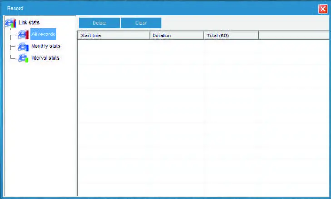Sort by the Duration column header
This screenshot has height=199, width=331.
click(177, 35)
